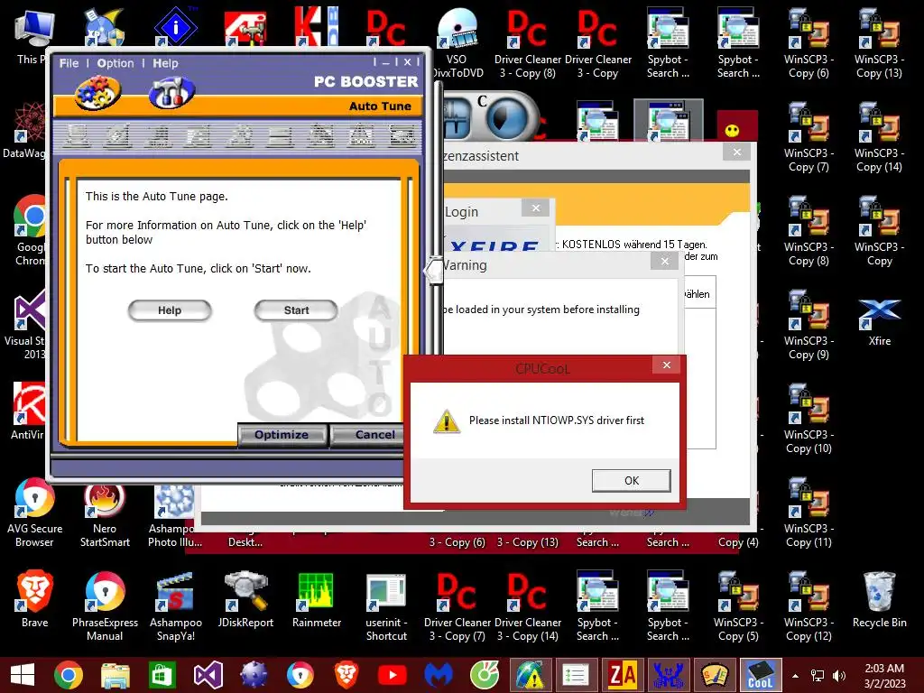This screenshot has height=693, width=924.
Task: Open the hammer tools icon in PC Booster
Action: (172, 93)
